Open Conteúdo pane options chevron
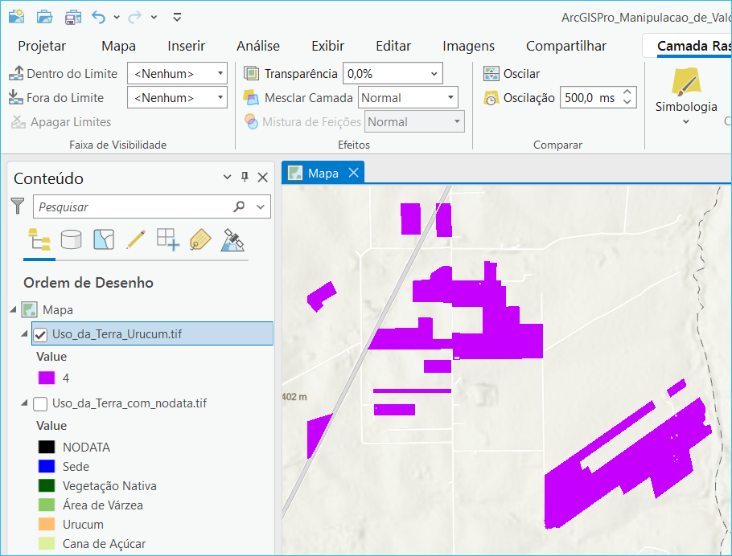 tap(227, 178)
